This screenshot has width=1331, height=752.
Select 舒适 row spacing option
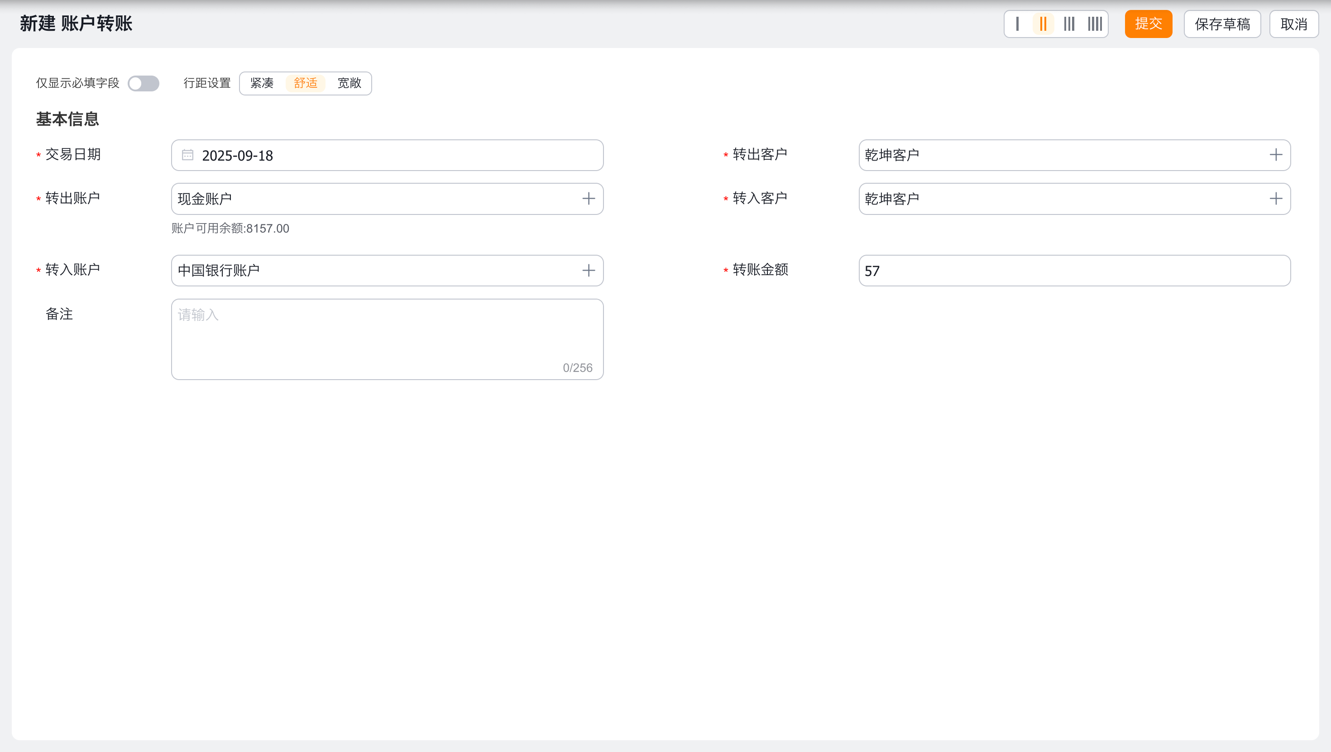(306, 83)
